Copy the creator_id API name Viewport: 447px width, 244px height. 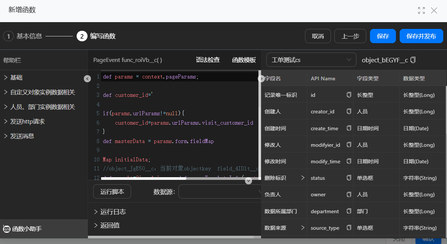click(349, 111)
